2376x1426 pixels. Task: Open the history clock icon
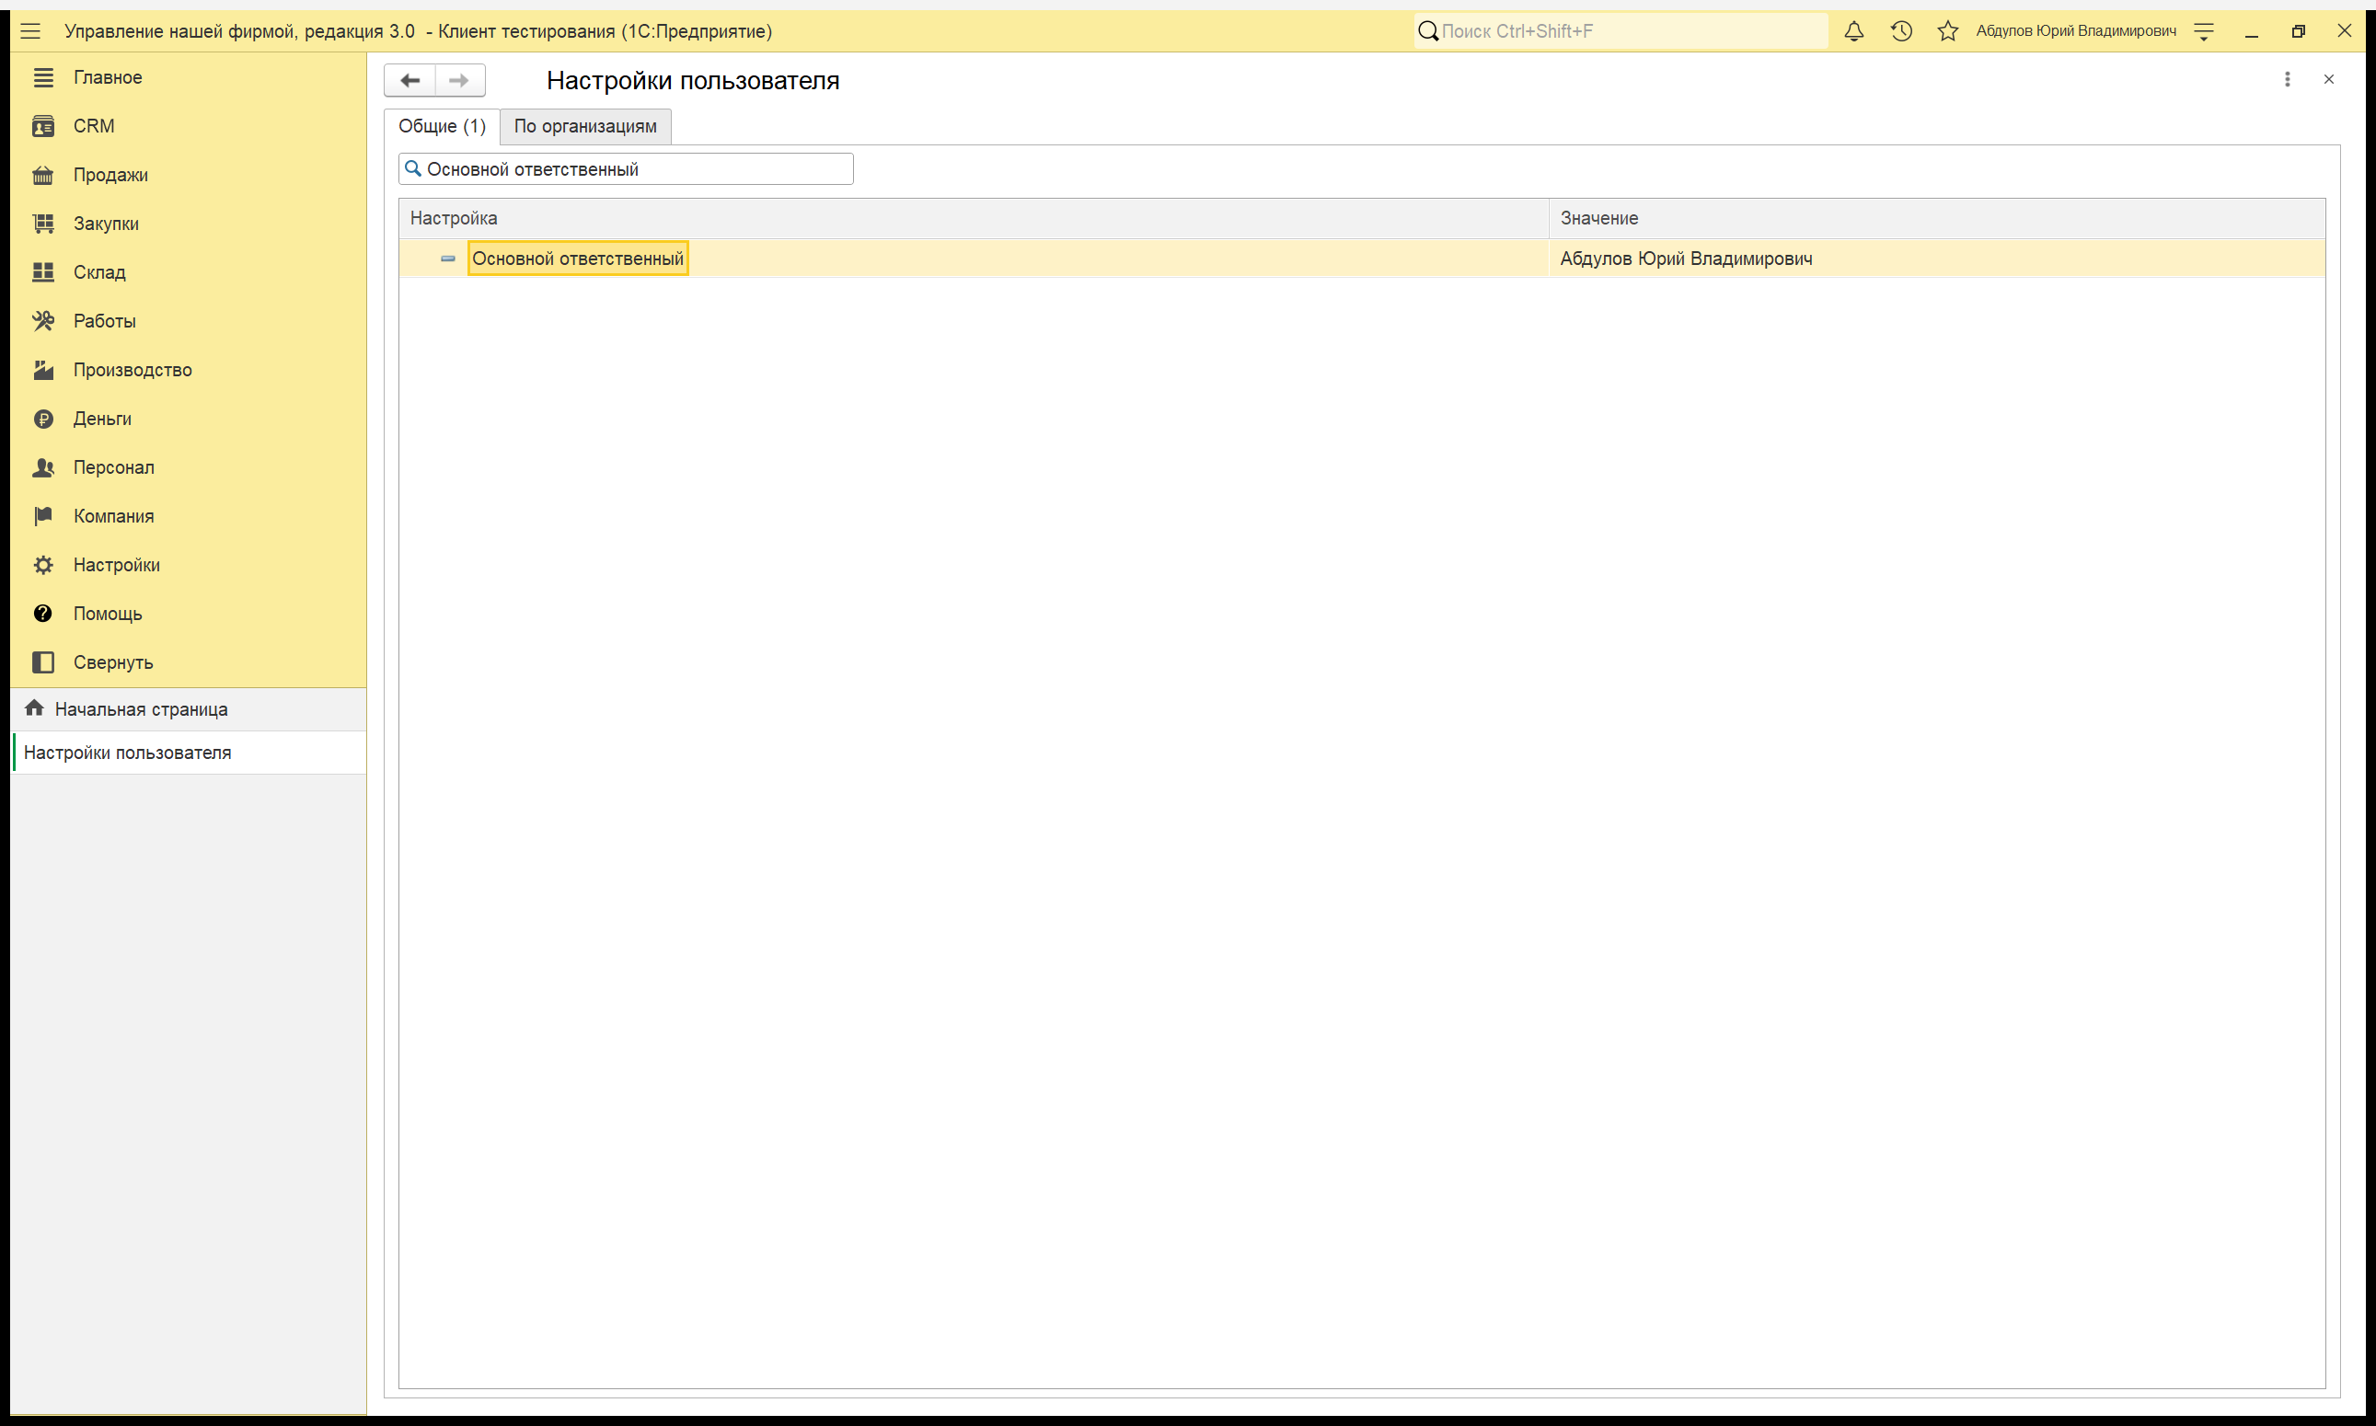[x=1901, y=30]
